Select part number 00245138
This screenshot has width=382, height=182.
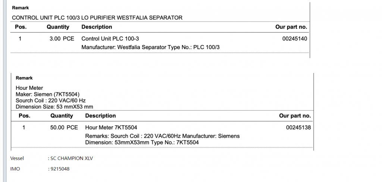pyautogui.click(x=298, y=127)
